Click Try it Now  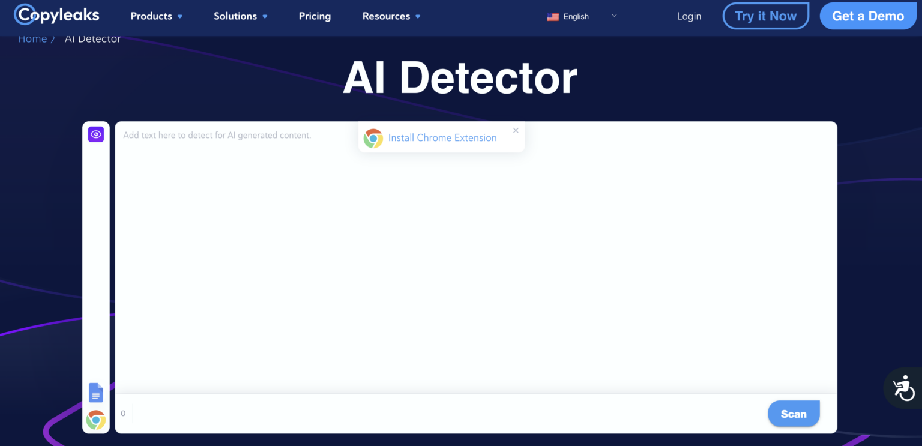coord(765,16)
